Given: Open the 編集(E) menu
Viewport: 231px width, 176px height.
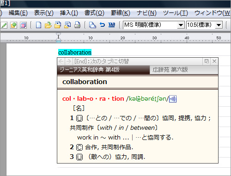Looking at the screenshot, I should click(x=18, y=13).
